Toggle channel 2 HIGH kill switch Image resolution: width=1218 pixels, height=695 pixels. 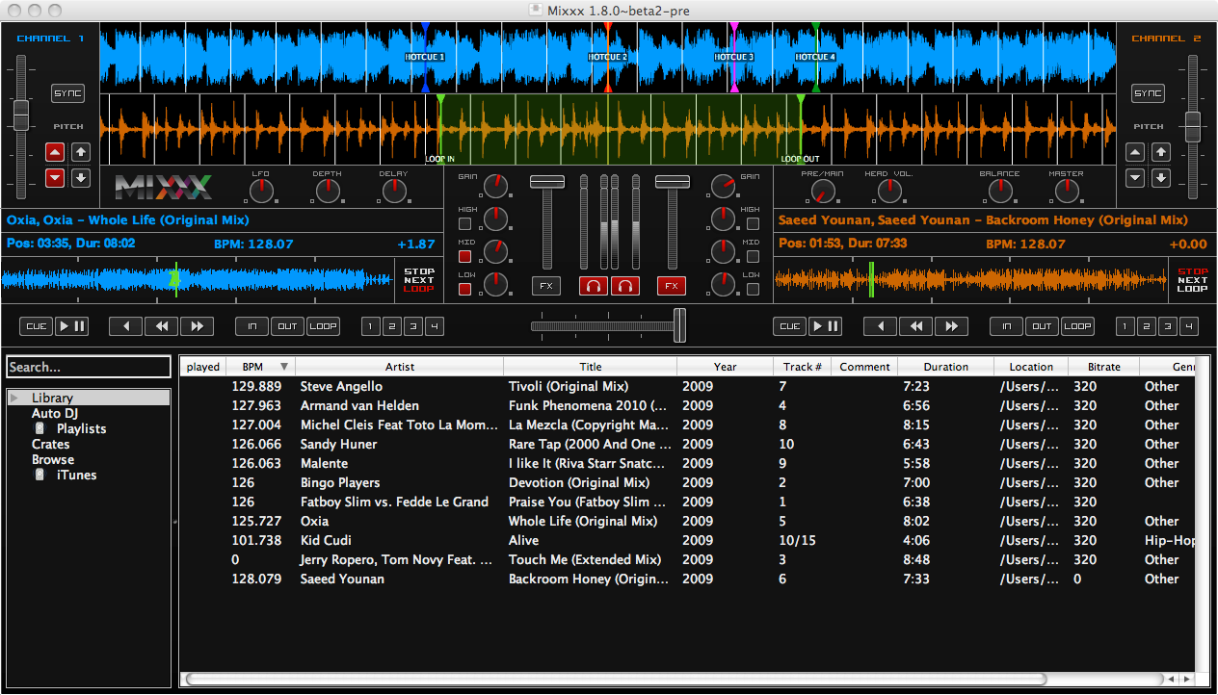point(753,223)
